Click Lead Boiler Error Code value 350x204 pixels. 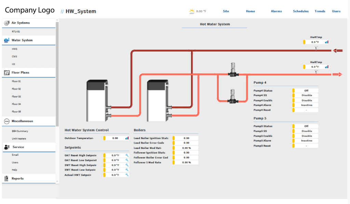[x=186, y=143]
